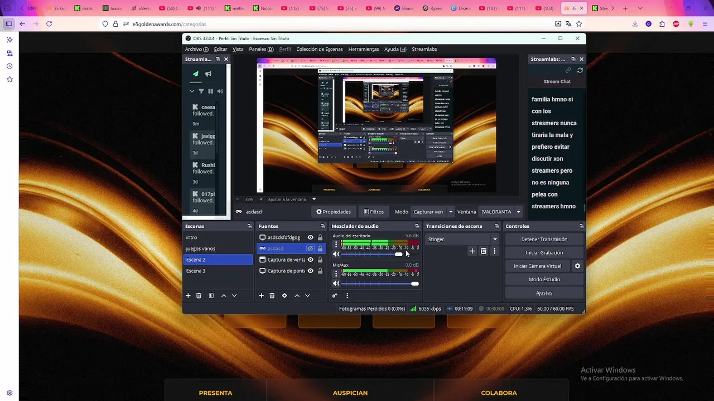The height and width of the screenshot is (401, 714).
Task: Add a new scene with the plus icon in Escenas
Action: click(188, 296)
